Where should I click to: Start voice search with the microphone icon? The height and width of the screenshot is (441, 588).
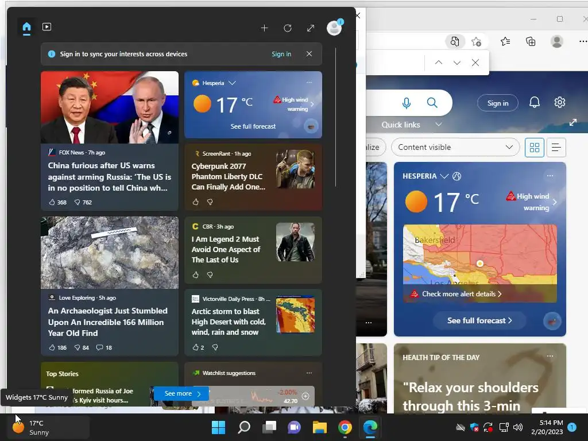[406, 103]
